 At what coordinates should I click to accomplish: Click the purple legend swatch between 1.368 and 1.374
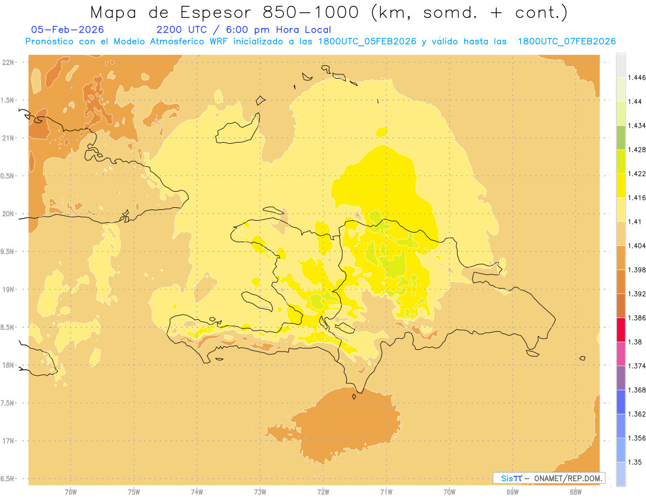[621, 378]
